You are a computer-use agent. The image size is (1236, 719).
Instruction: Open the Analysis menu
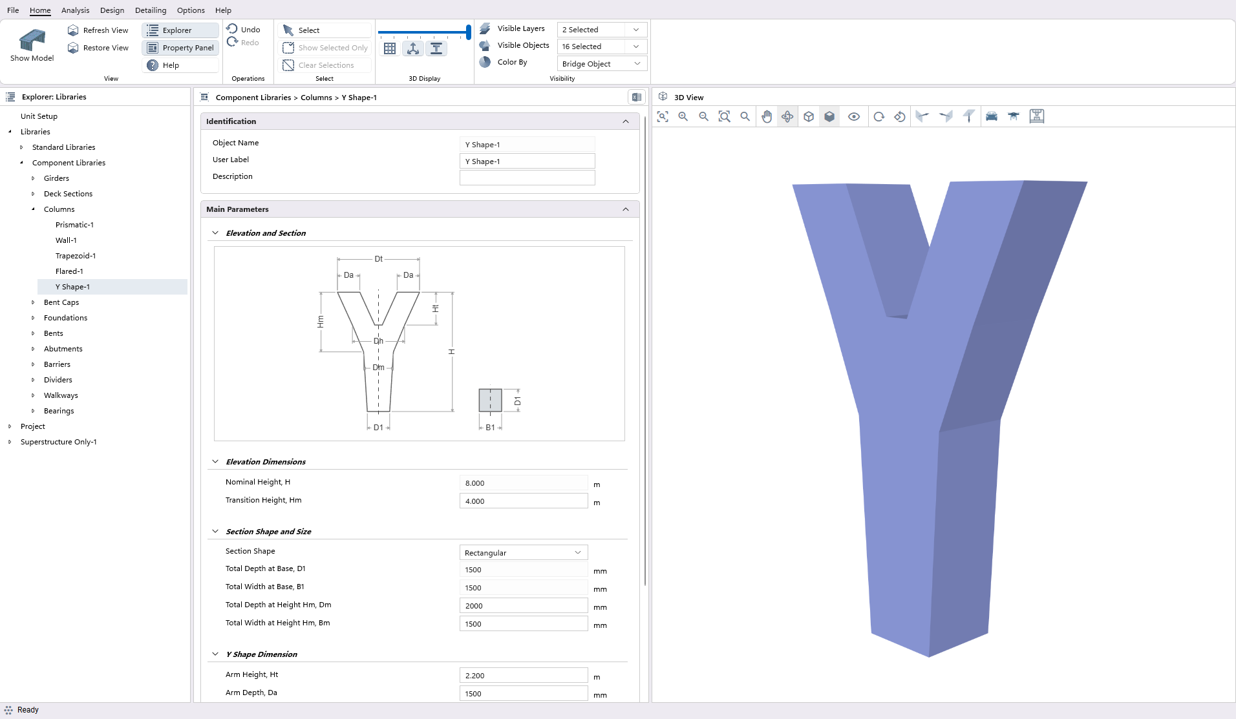tap(75, 10)
